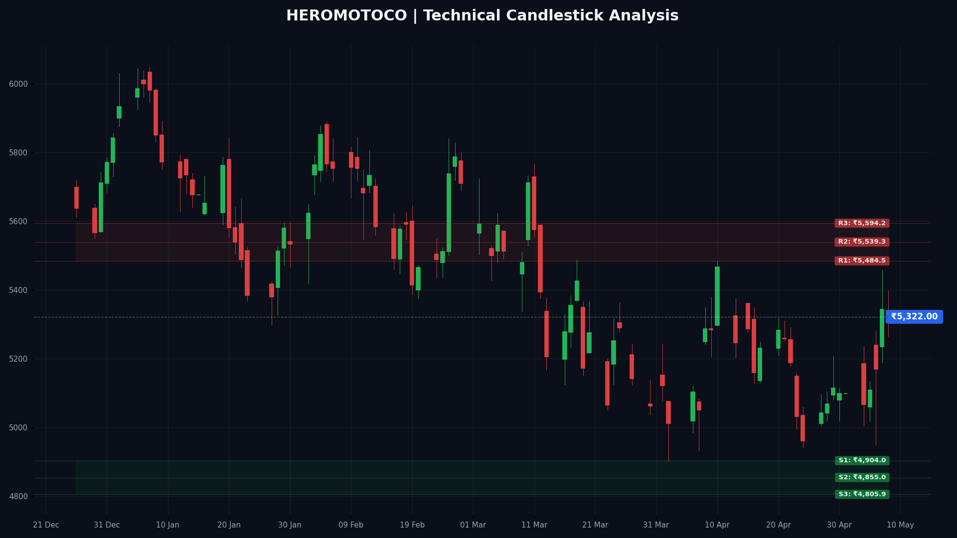Image resolution: width=957 pixels, height=538 pixels.
Task: Click the 10 Jan date label
Action: [168, 525]
